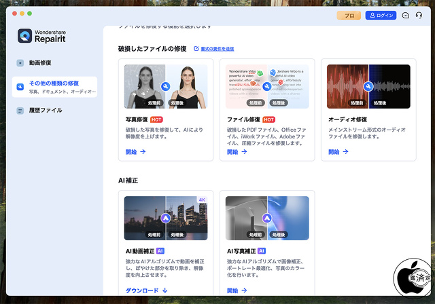Click the 写真修復 description text
This screenshot has width=435, height=304.
tap(164, 133)
